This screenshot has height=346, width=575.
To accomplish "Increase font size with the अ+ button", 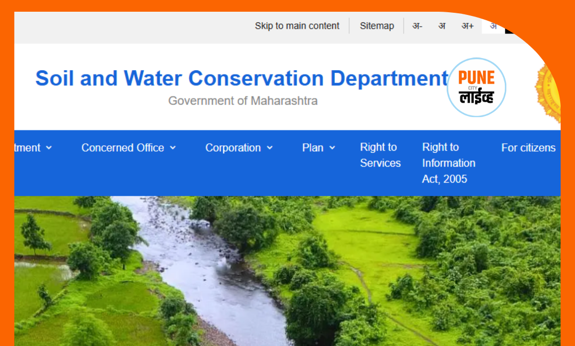I will click(467, 26).
